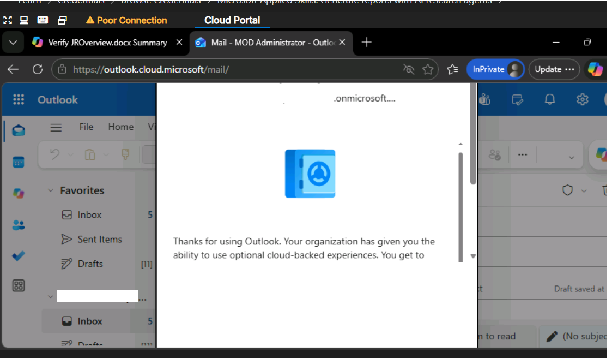
Task: Open the notifications bell
Action: point(550,99)
